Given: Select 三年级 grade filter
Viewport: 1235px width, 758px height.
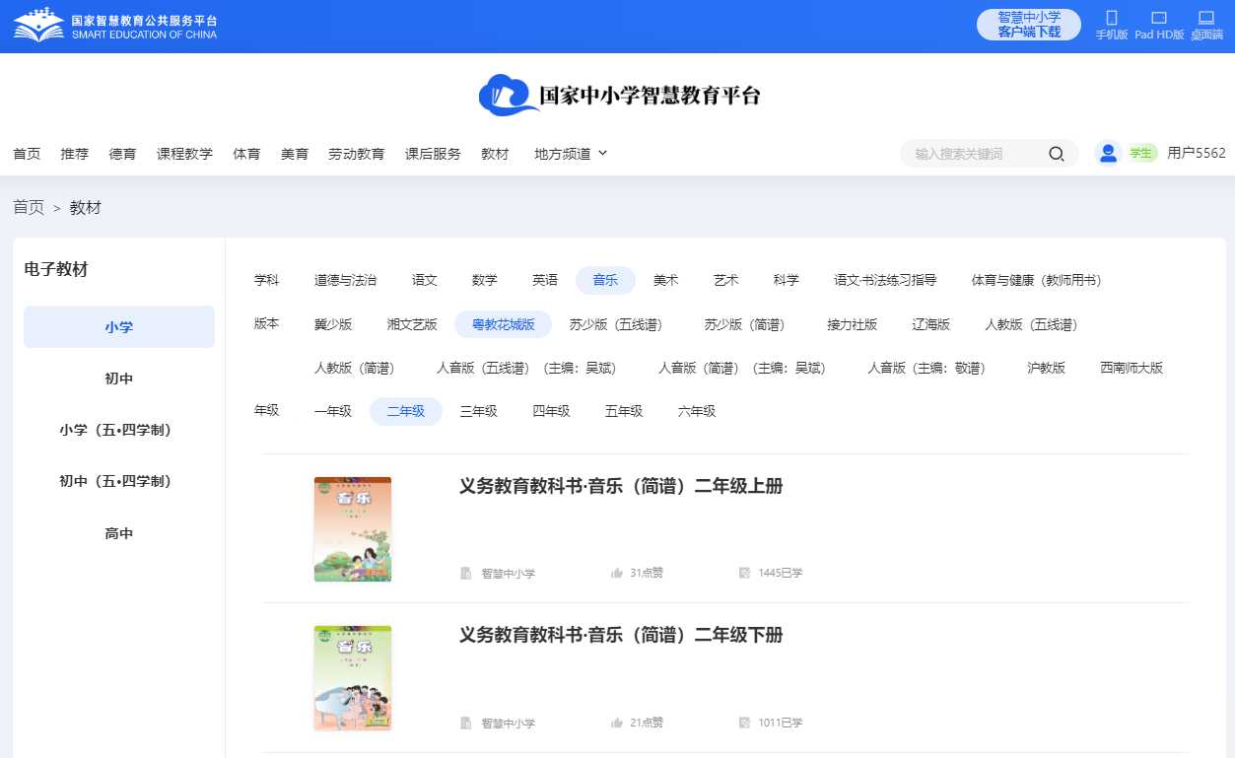Looking at the screenshot, I should pyautogui.click(x=478, y=411).
